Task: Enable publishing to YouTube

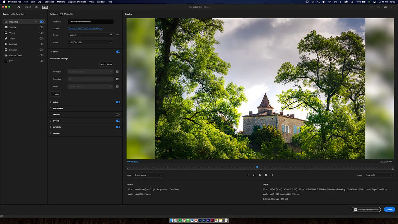Action: [x=41, y=27]
